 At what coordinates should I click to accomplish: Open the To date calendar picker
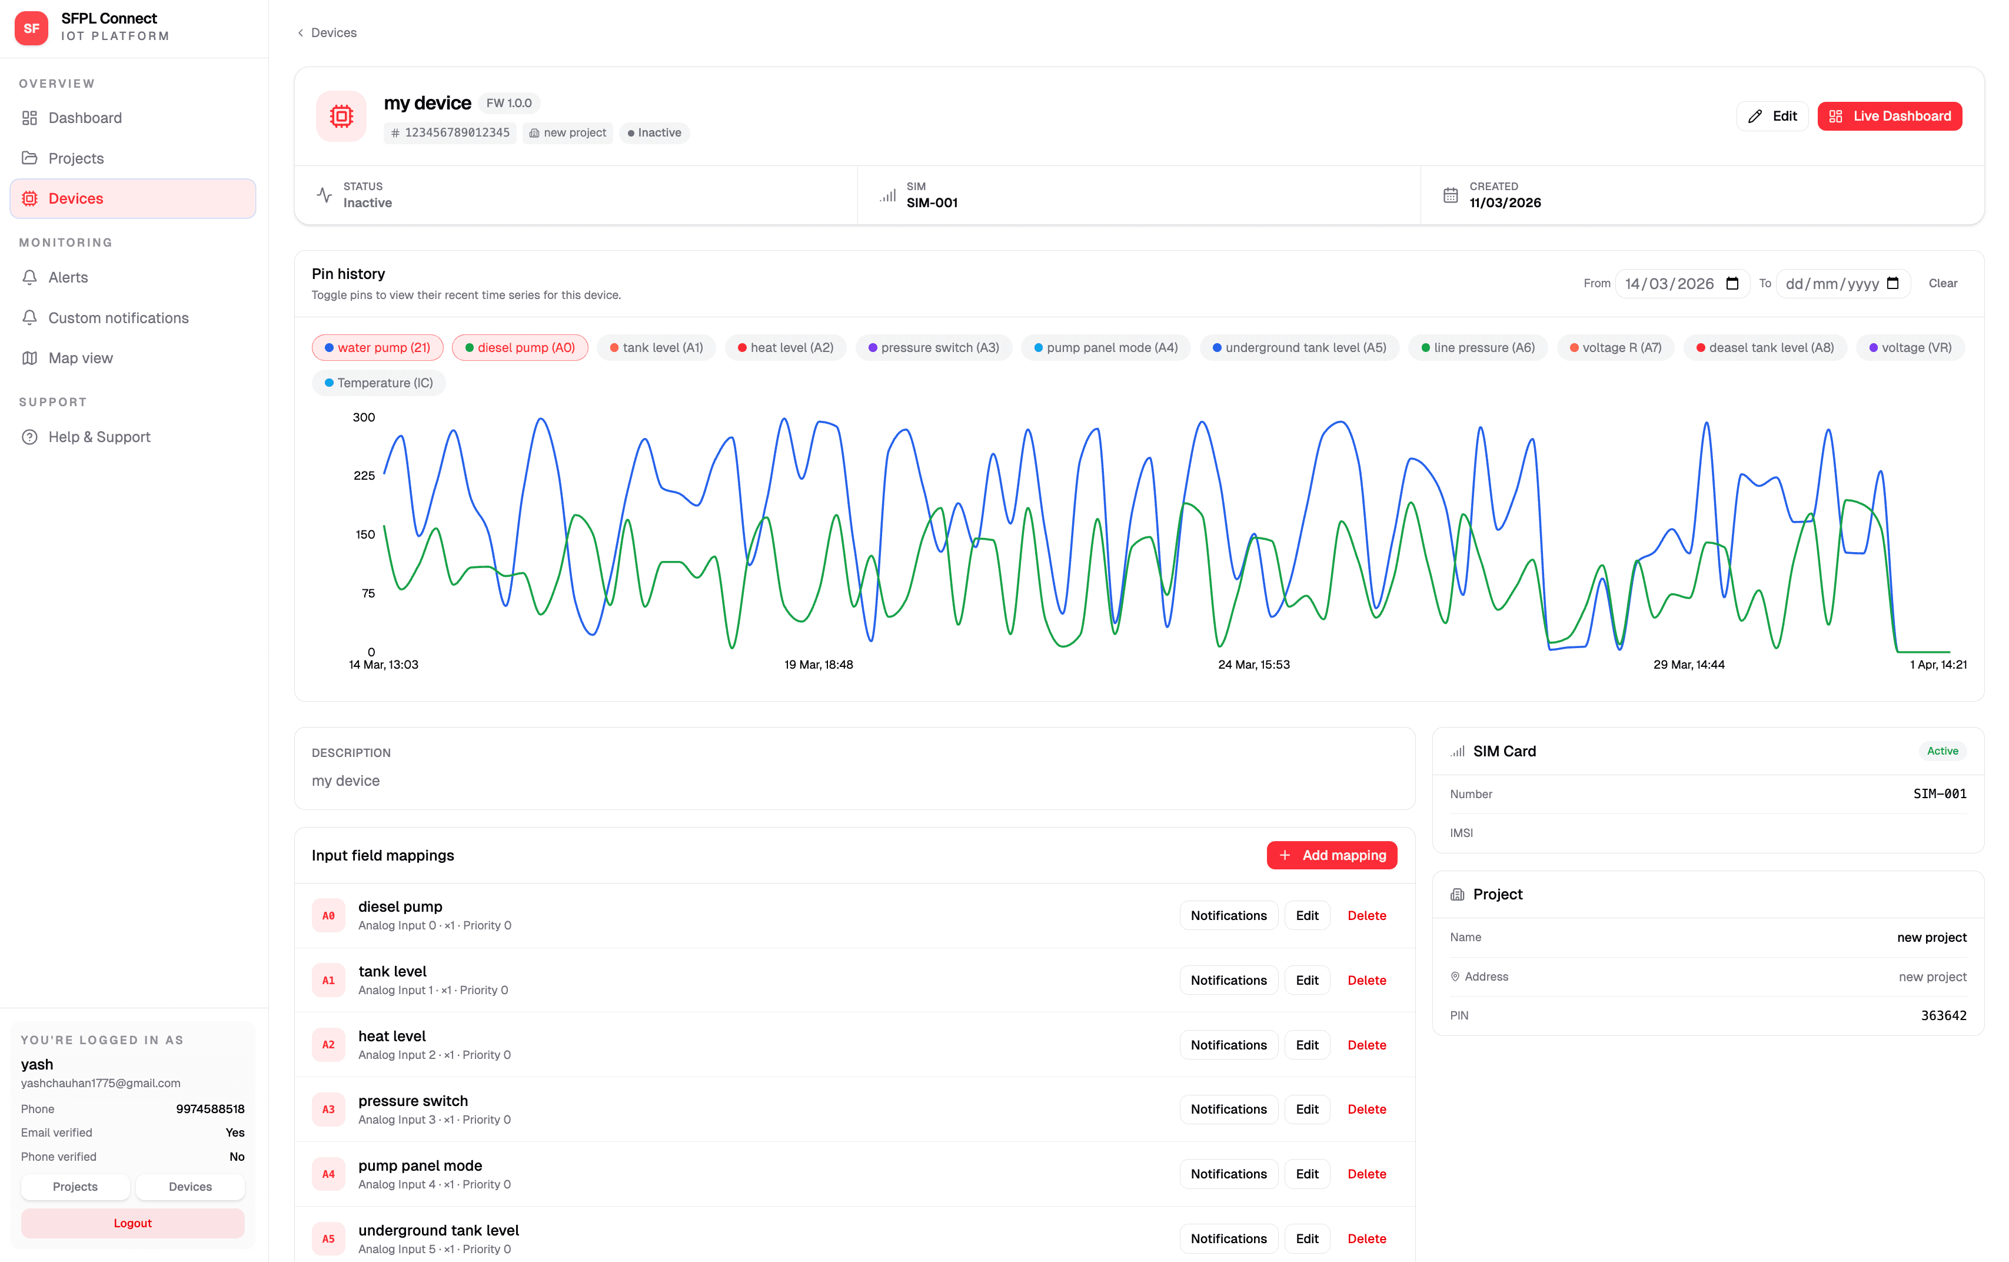click(x=1892, y=283)
